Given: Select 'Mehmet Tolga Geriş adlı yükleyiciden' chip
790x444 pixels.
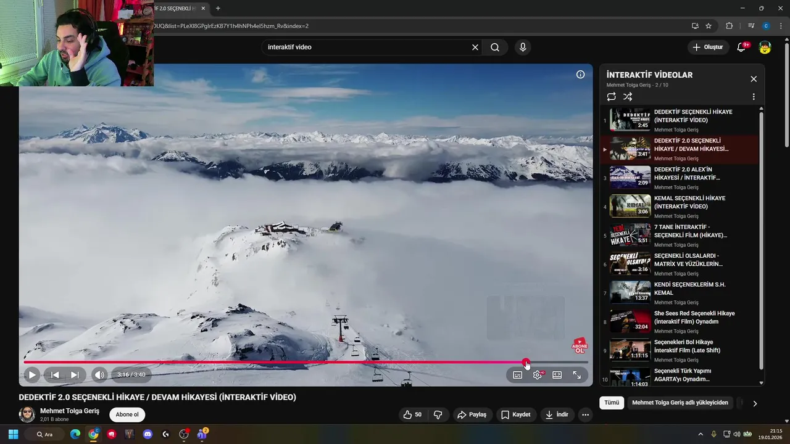Looking at the screenshot, I should coord(680,403).
